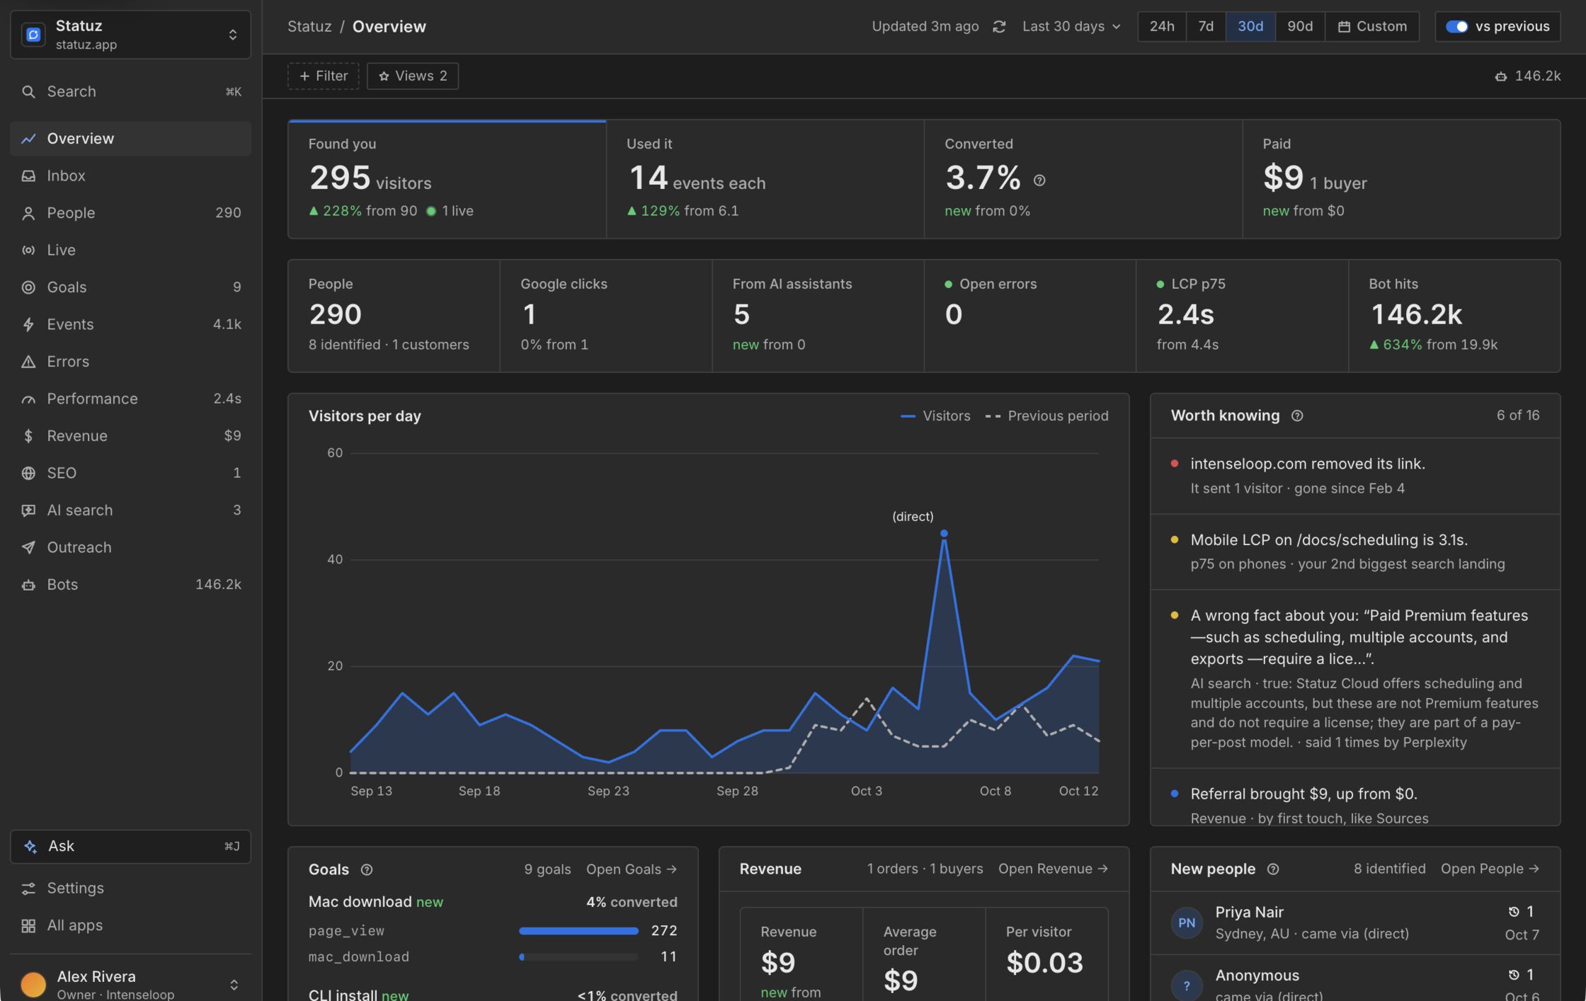Click the Errors warning triangle icon

click(28, 362)
